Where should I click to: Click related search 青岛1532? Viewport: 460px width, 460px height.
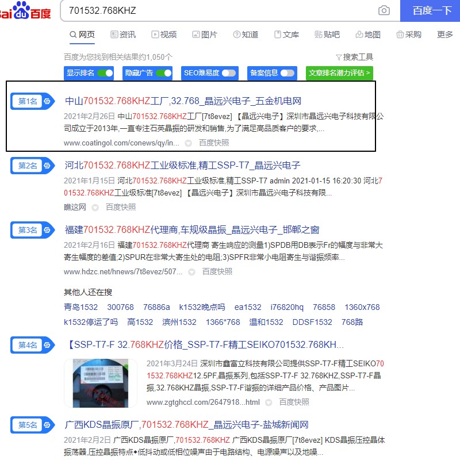coord(80,307)
